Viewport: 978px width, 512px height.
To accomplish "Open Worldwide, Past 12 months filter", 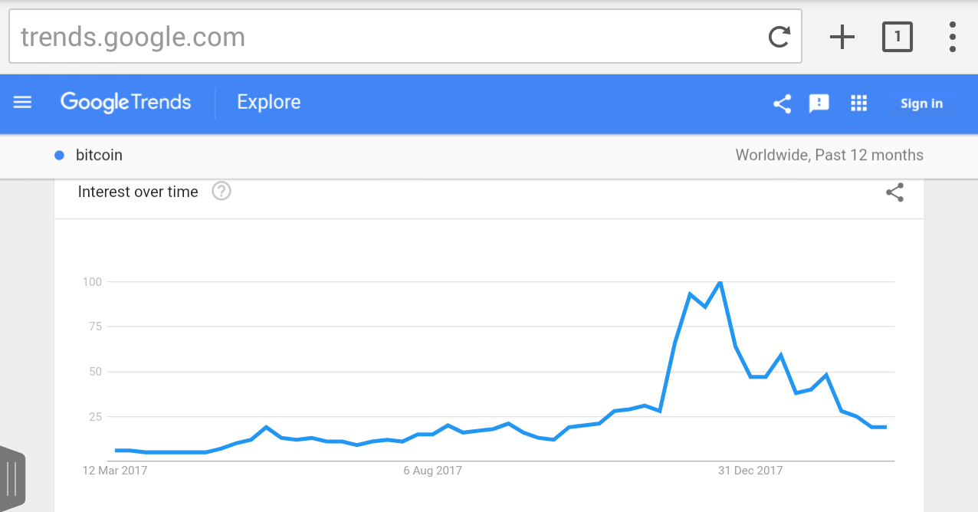I will [x=829, y=156].
